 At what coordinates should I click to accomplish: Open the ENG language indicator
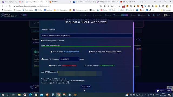(157, 95)
